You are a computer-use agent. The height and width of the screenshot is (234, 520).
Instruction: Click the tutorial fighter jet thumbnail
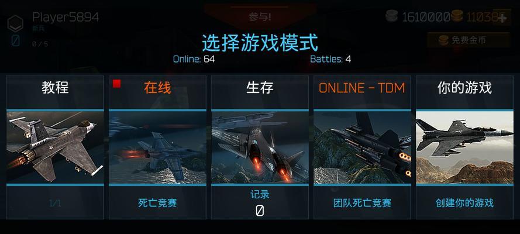pyautogui.click(x=55, y=147)
